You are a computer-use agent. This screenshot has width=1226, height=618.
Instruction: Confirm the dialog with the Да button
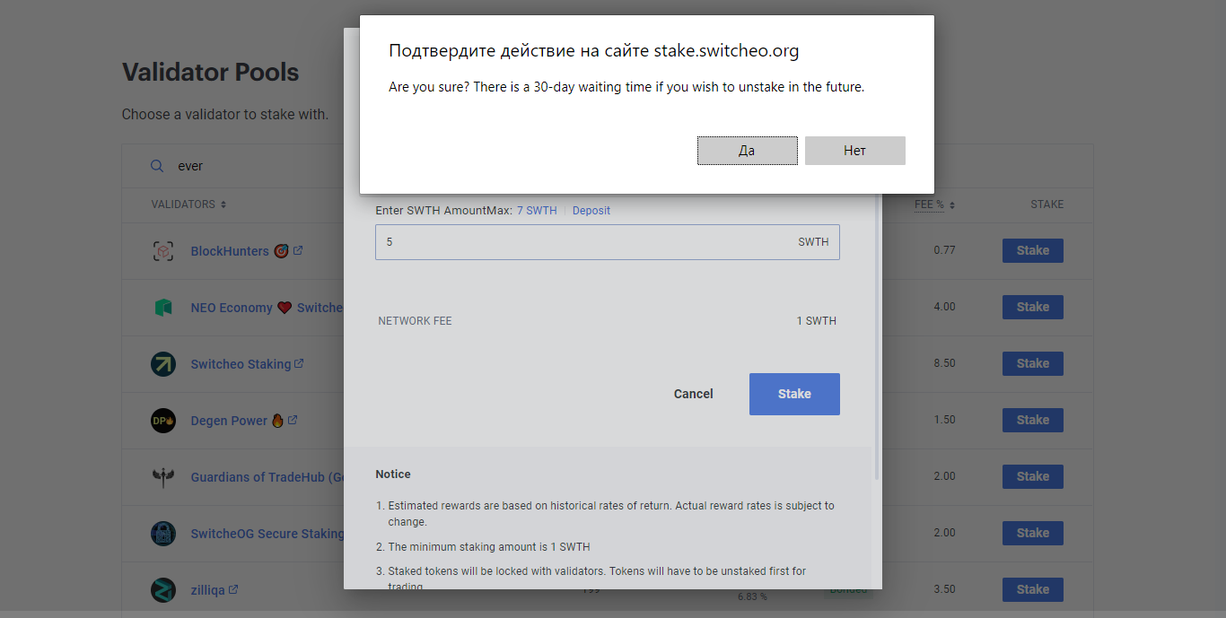pos(747,151)
